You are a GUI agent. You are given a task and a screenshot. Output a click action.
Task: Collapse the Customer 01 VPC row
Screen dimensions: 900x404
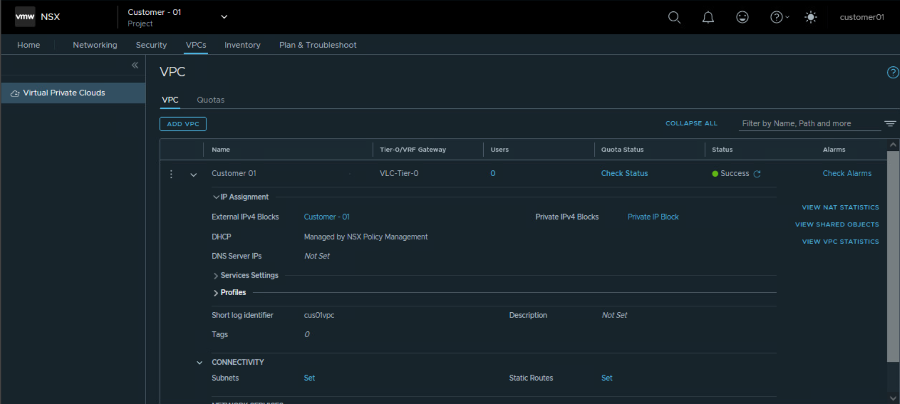(x=193, y=175)
